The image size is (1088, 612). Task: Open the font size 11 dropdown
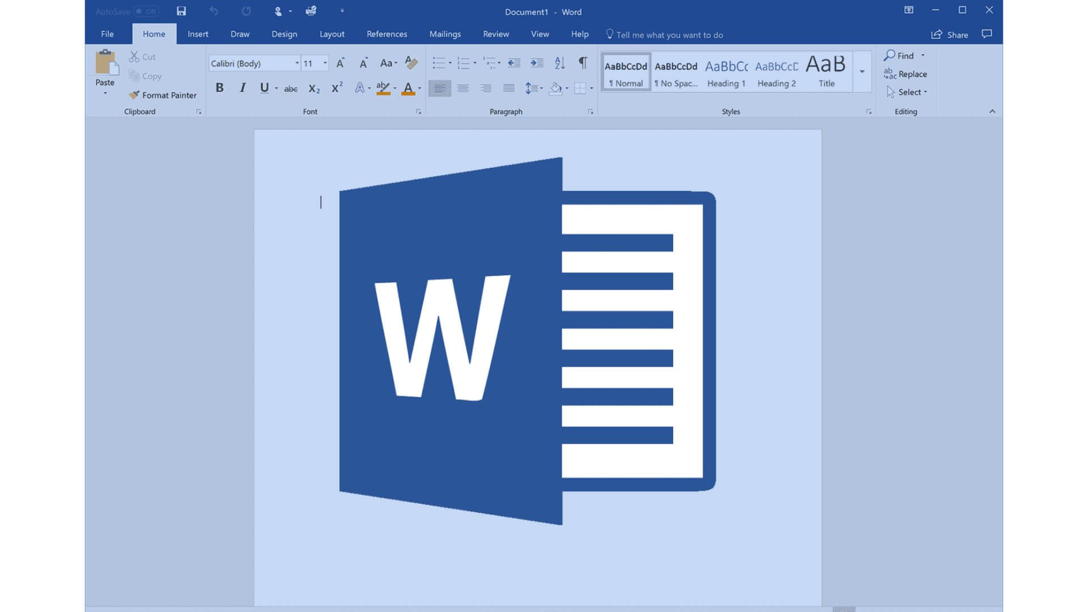(325, 63)
